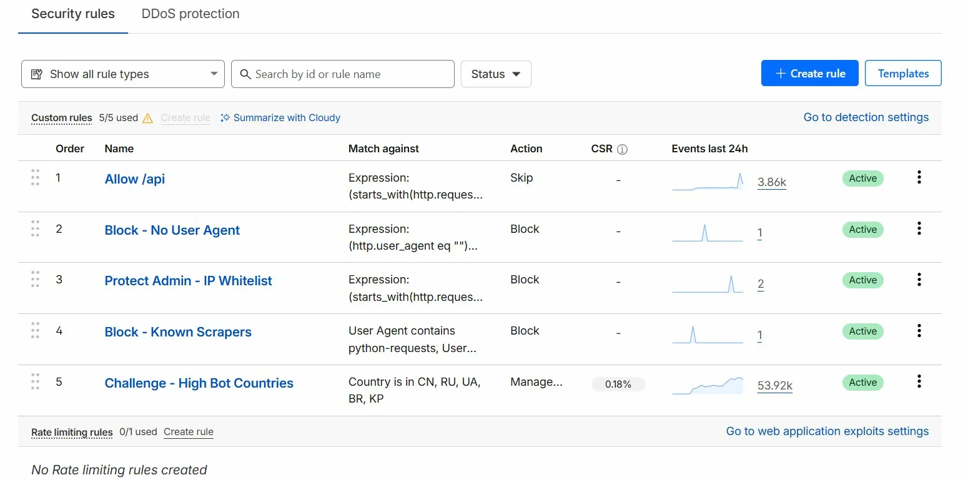Open three-dot menu for Block - Known Scrapers

(919, 331)
